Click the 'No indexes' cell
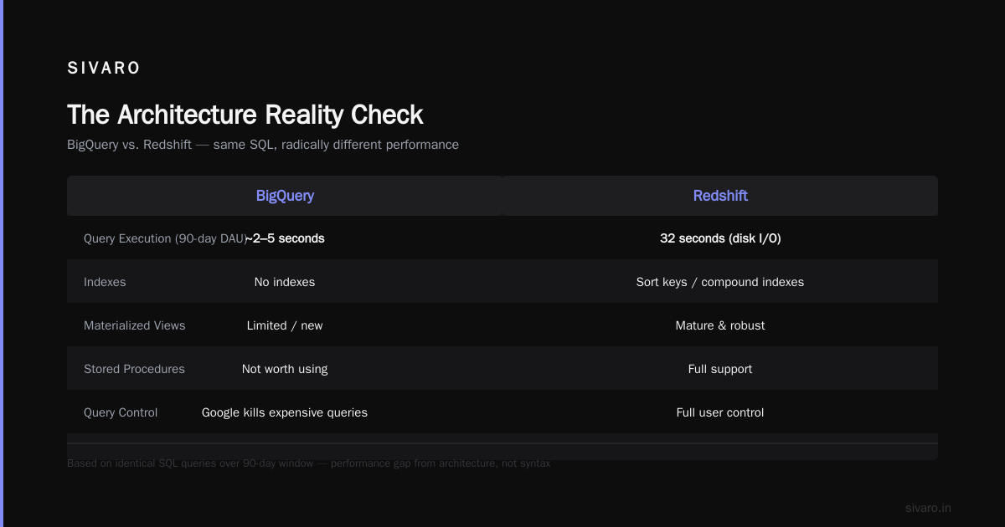Viewport: 1005px width, 527px height. pyautogui.click(x=285, y=282)
